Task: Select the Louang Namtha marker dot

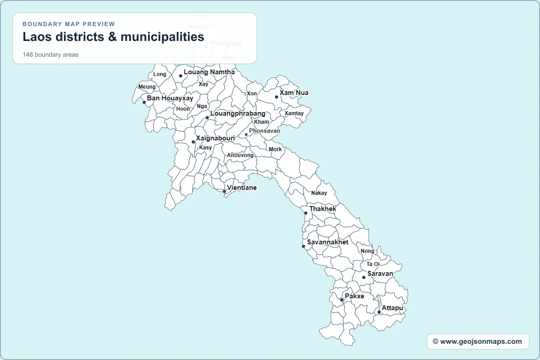Action: [181, 76]
